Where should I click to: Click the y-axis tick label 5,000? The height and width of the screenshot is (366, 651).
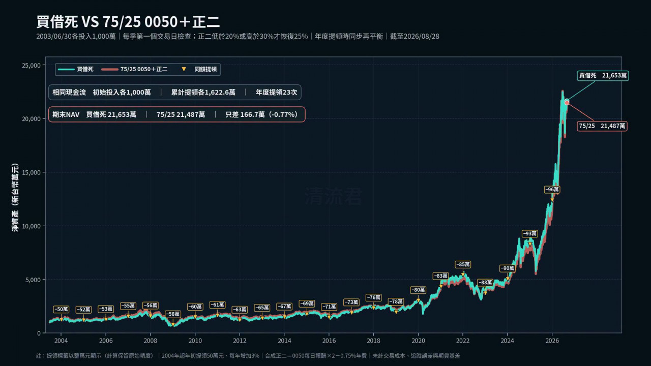(x=33, y=280)
